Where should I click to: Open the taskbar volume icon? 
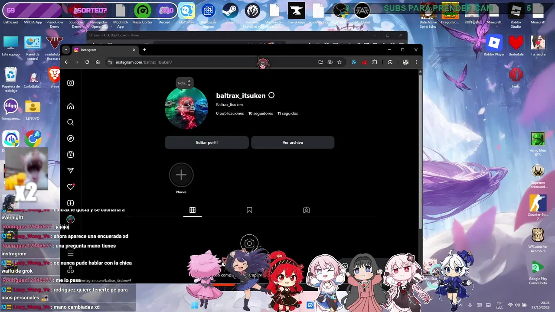click(x=518, y=305)
